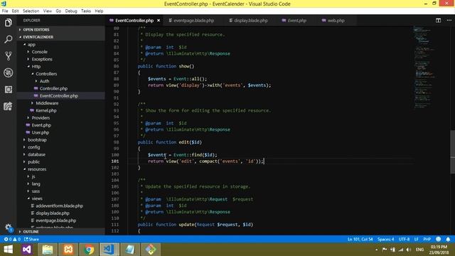Change line ending via LF status item

(x=417, y=239)
